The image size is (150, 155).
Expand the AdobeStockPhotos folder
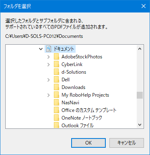point(49,57)
